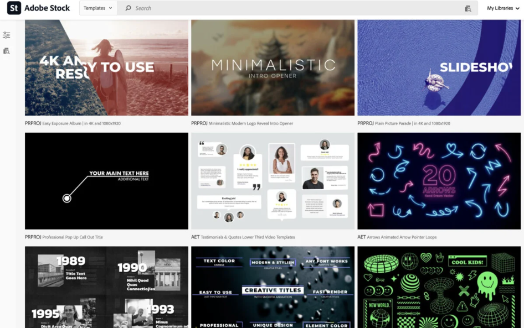
Task: Click the find similar icon in left sidebar
Action: [6, 51]
